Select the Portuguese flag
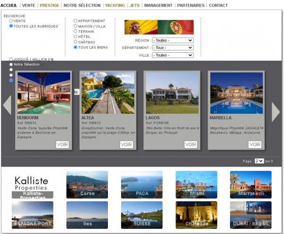This screenshot has height=234, width=284. coord(176,27)
